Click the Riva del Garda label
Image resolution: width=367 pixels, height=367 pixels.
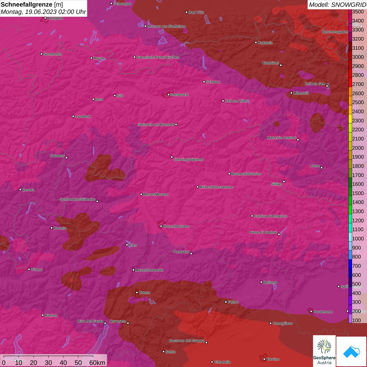(x=90, y=321)
